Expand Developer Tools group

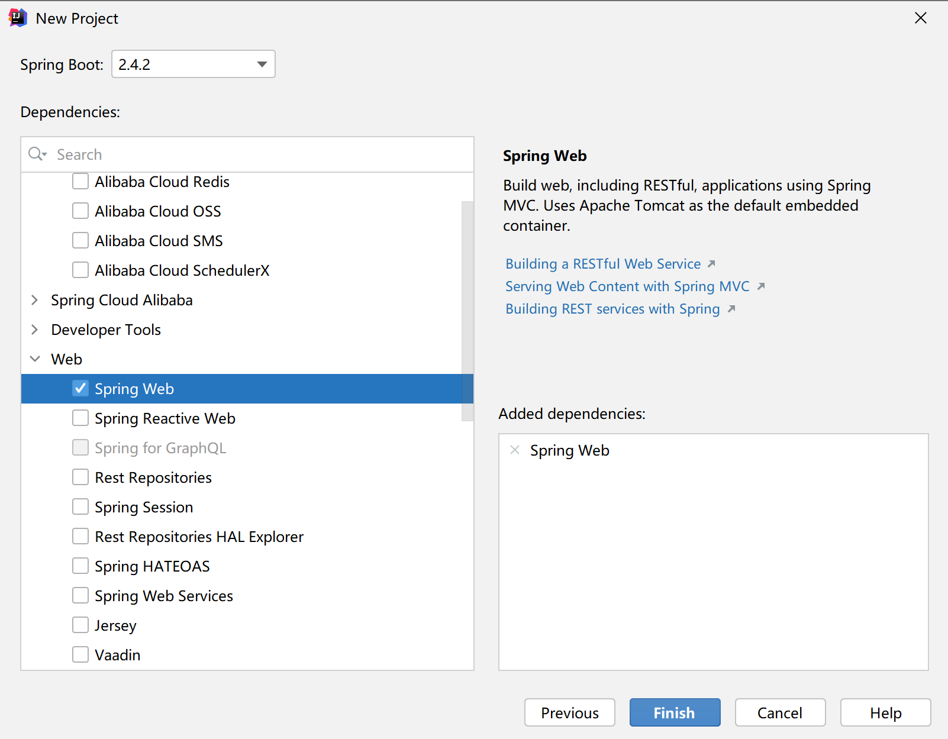(34, 330)
